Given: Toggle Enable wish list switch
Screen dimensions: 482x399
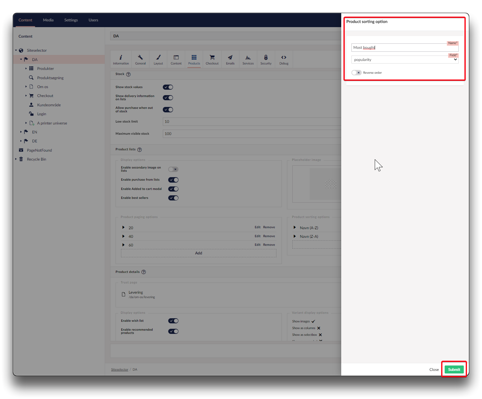Looking at the screenshot, I should tap(173, 321).
